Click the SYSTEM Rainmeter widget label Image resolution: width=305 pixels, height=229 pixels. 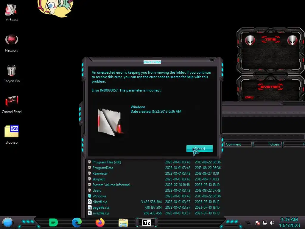[x=270, y=87]
